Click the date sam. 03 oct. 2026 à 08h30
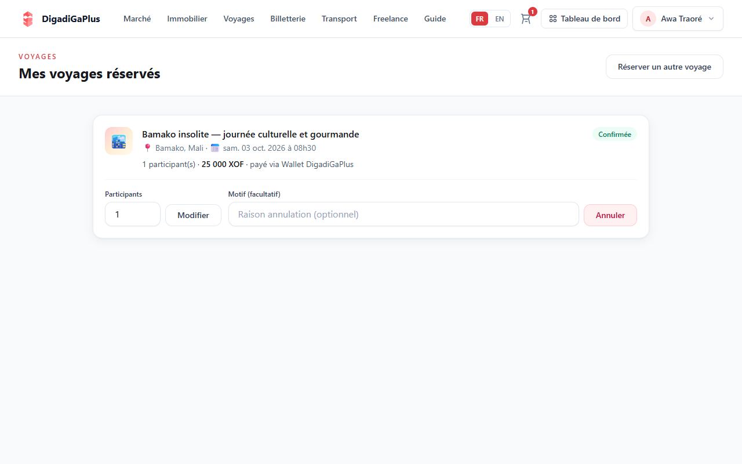This screenshot has height=464, width=742. (270, 148)
